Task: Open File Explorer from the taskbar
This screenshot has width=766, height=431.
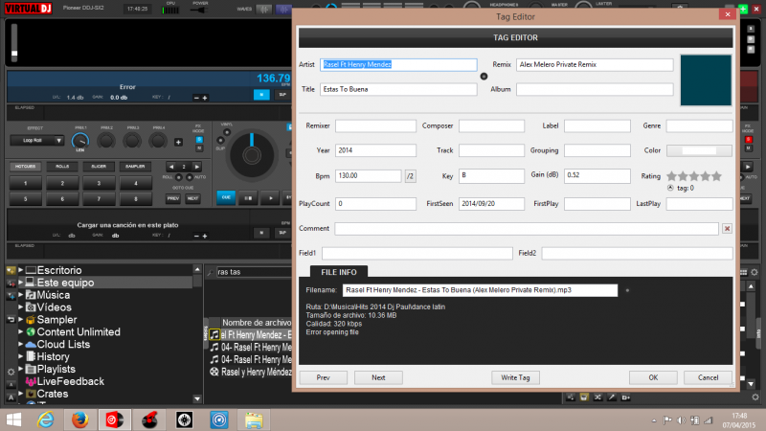Action: click(254, 420)
